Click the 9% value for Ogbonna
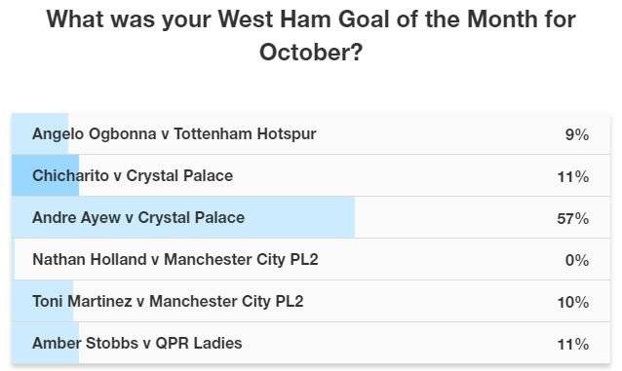This screenshot has width=622, height=371. [577, 134]
